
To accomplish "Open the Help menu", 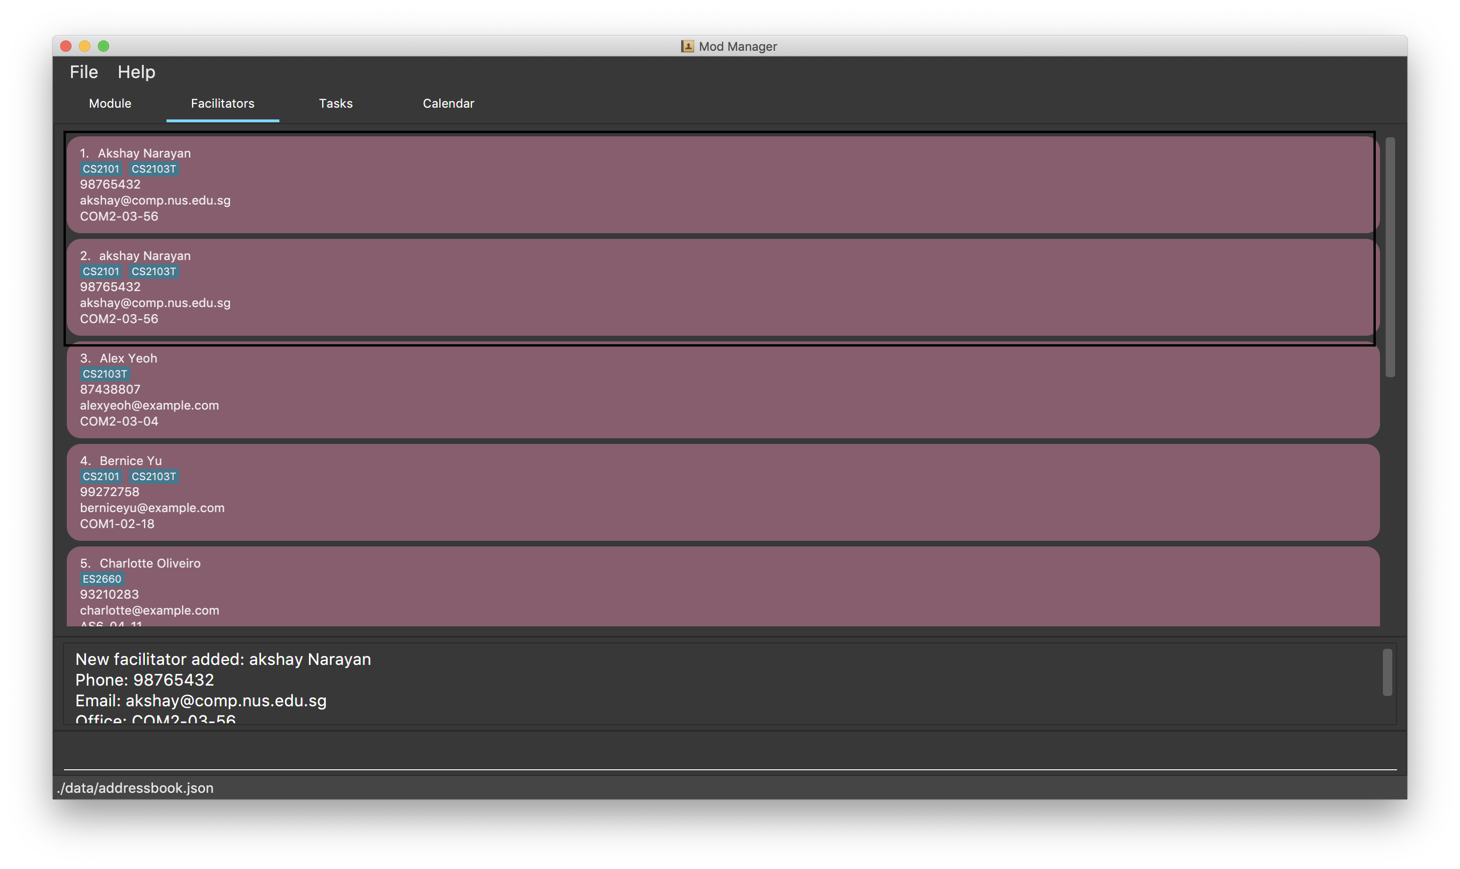I will click(136, 72).
